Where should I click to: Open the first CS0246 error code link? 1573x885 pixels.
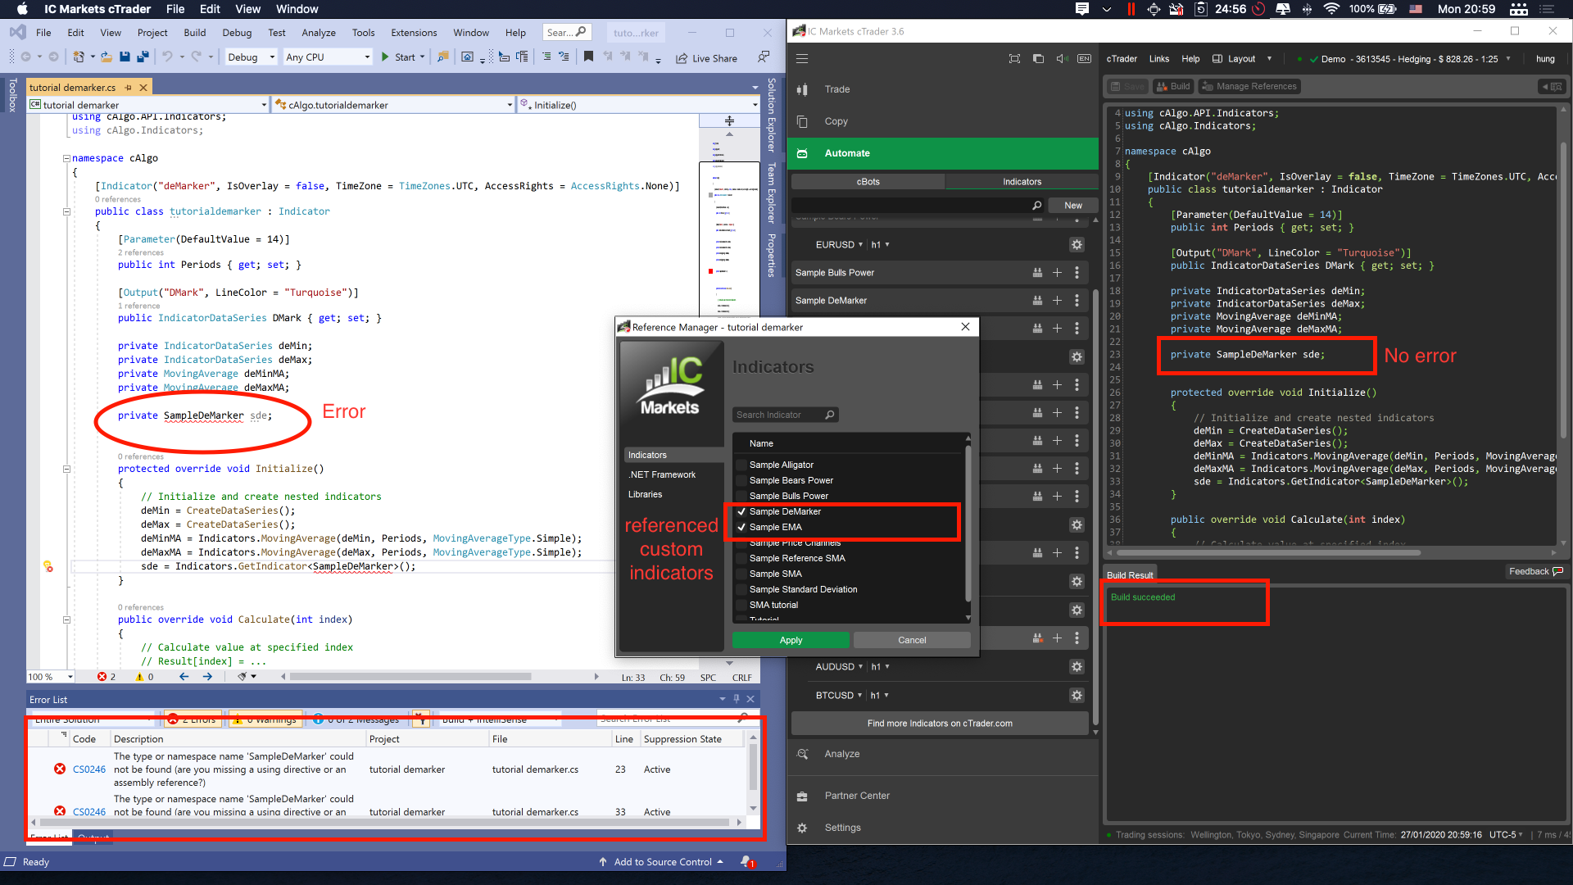pyautogui.click(x=89, y=769)
